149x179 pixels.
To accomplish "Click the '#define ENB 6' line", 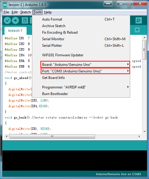I will click(x=17, y=66).
